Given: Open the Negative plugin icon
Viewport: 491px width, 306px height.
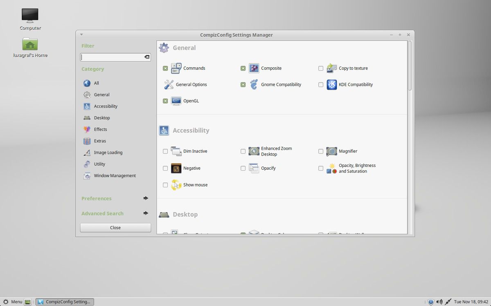Looking at the screenshot, I should coord(176,168).
